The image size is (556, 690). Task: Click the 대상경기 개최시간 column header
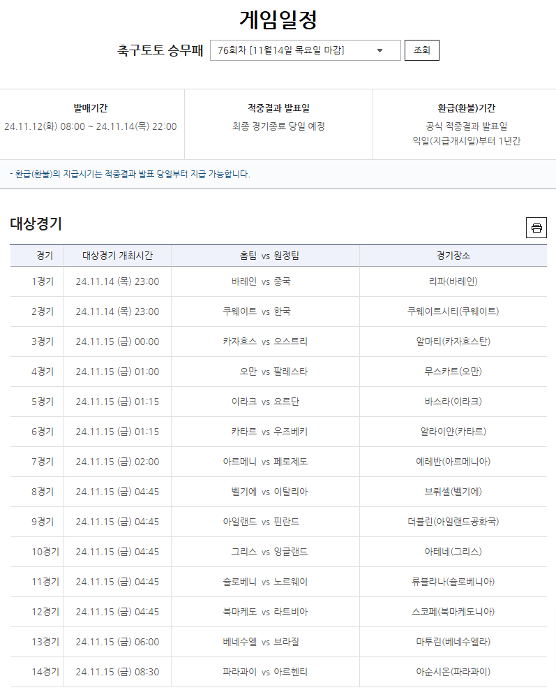pyautogui.click(x=117, y=256)
